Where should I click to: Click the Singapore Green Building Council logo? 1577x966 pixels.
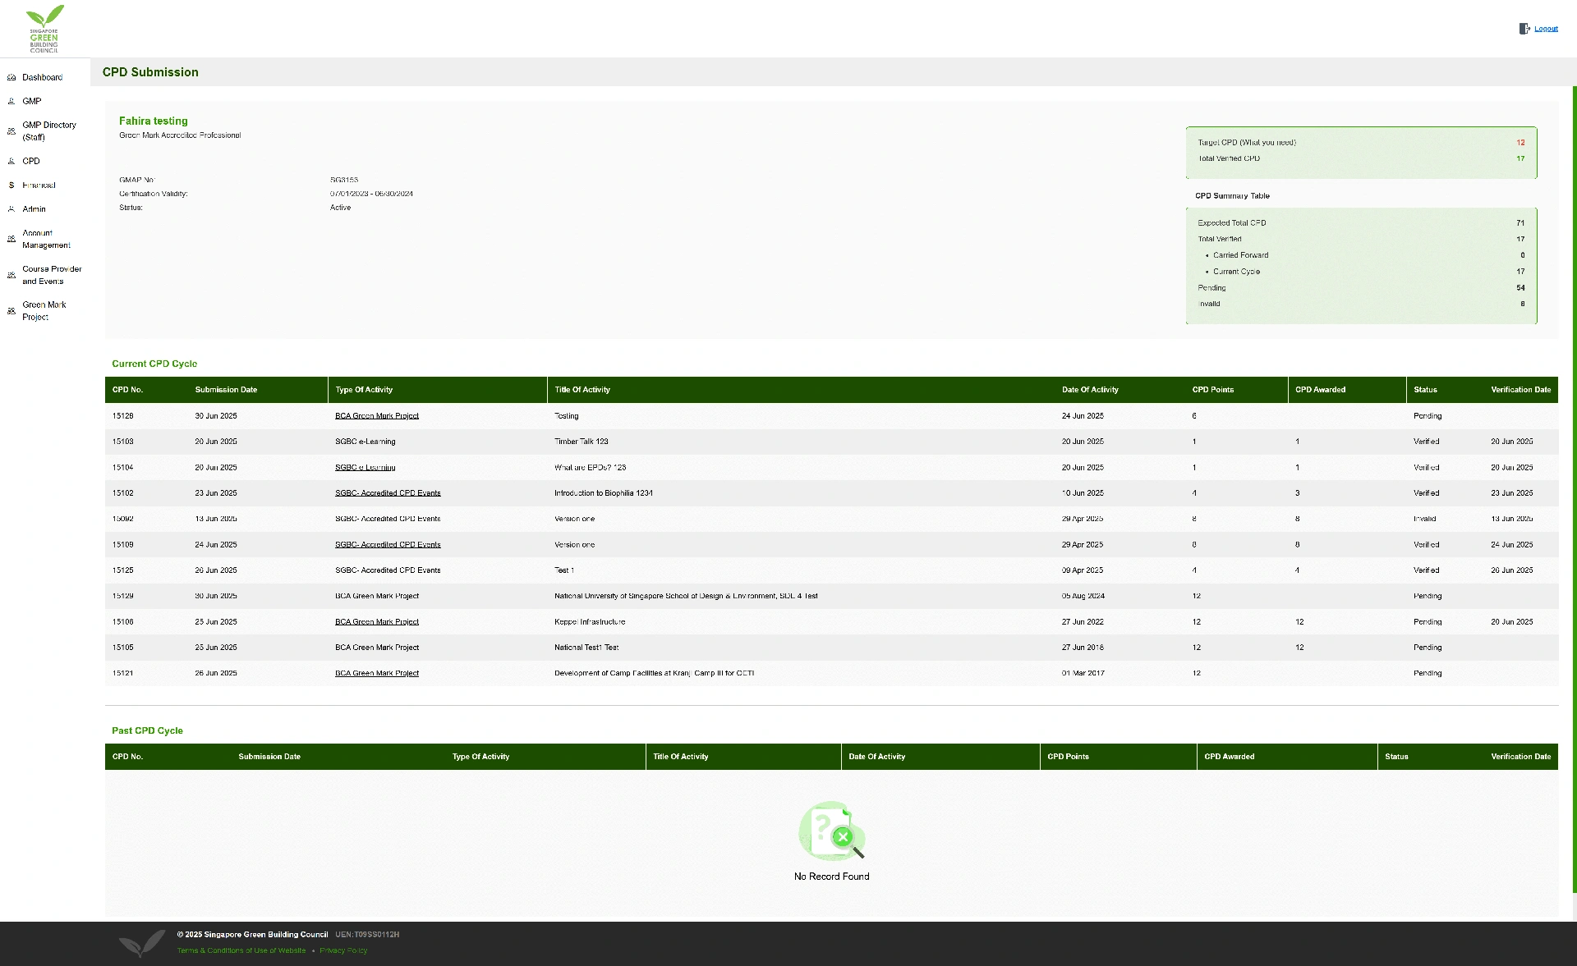coord(44,29)
